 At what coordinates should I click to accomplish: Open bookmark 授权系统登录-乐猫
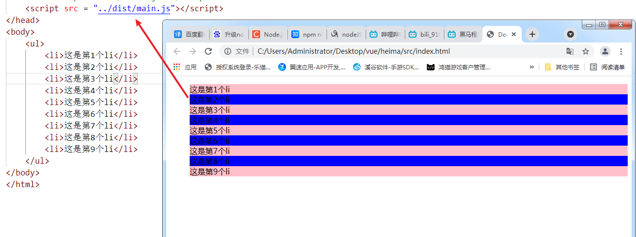coord(238,67)
